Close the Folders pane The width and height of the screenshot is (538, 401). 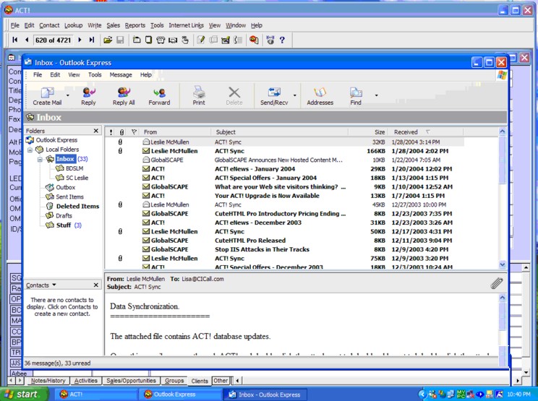click(96, 131)
